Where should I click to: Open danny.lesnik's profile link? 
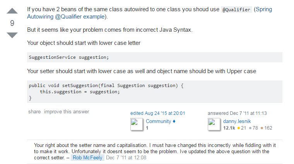[237, 121]
